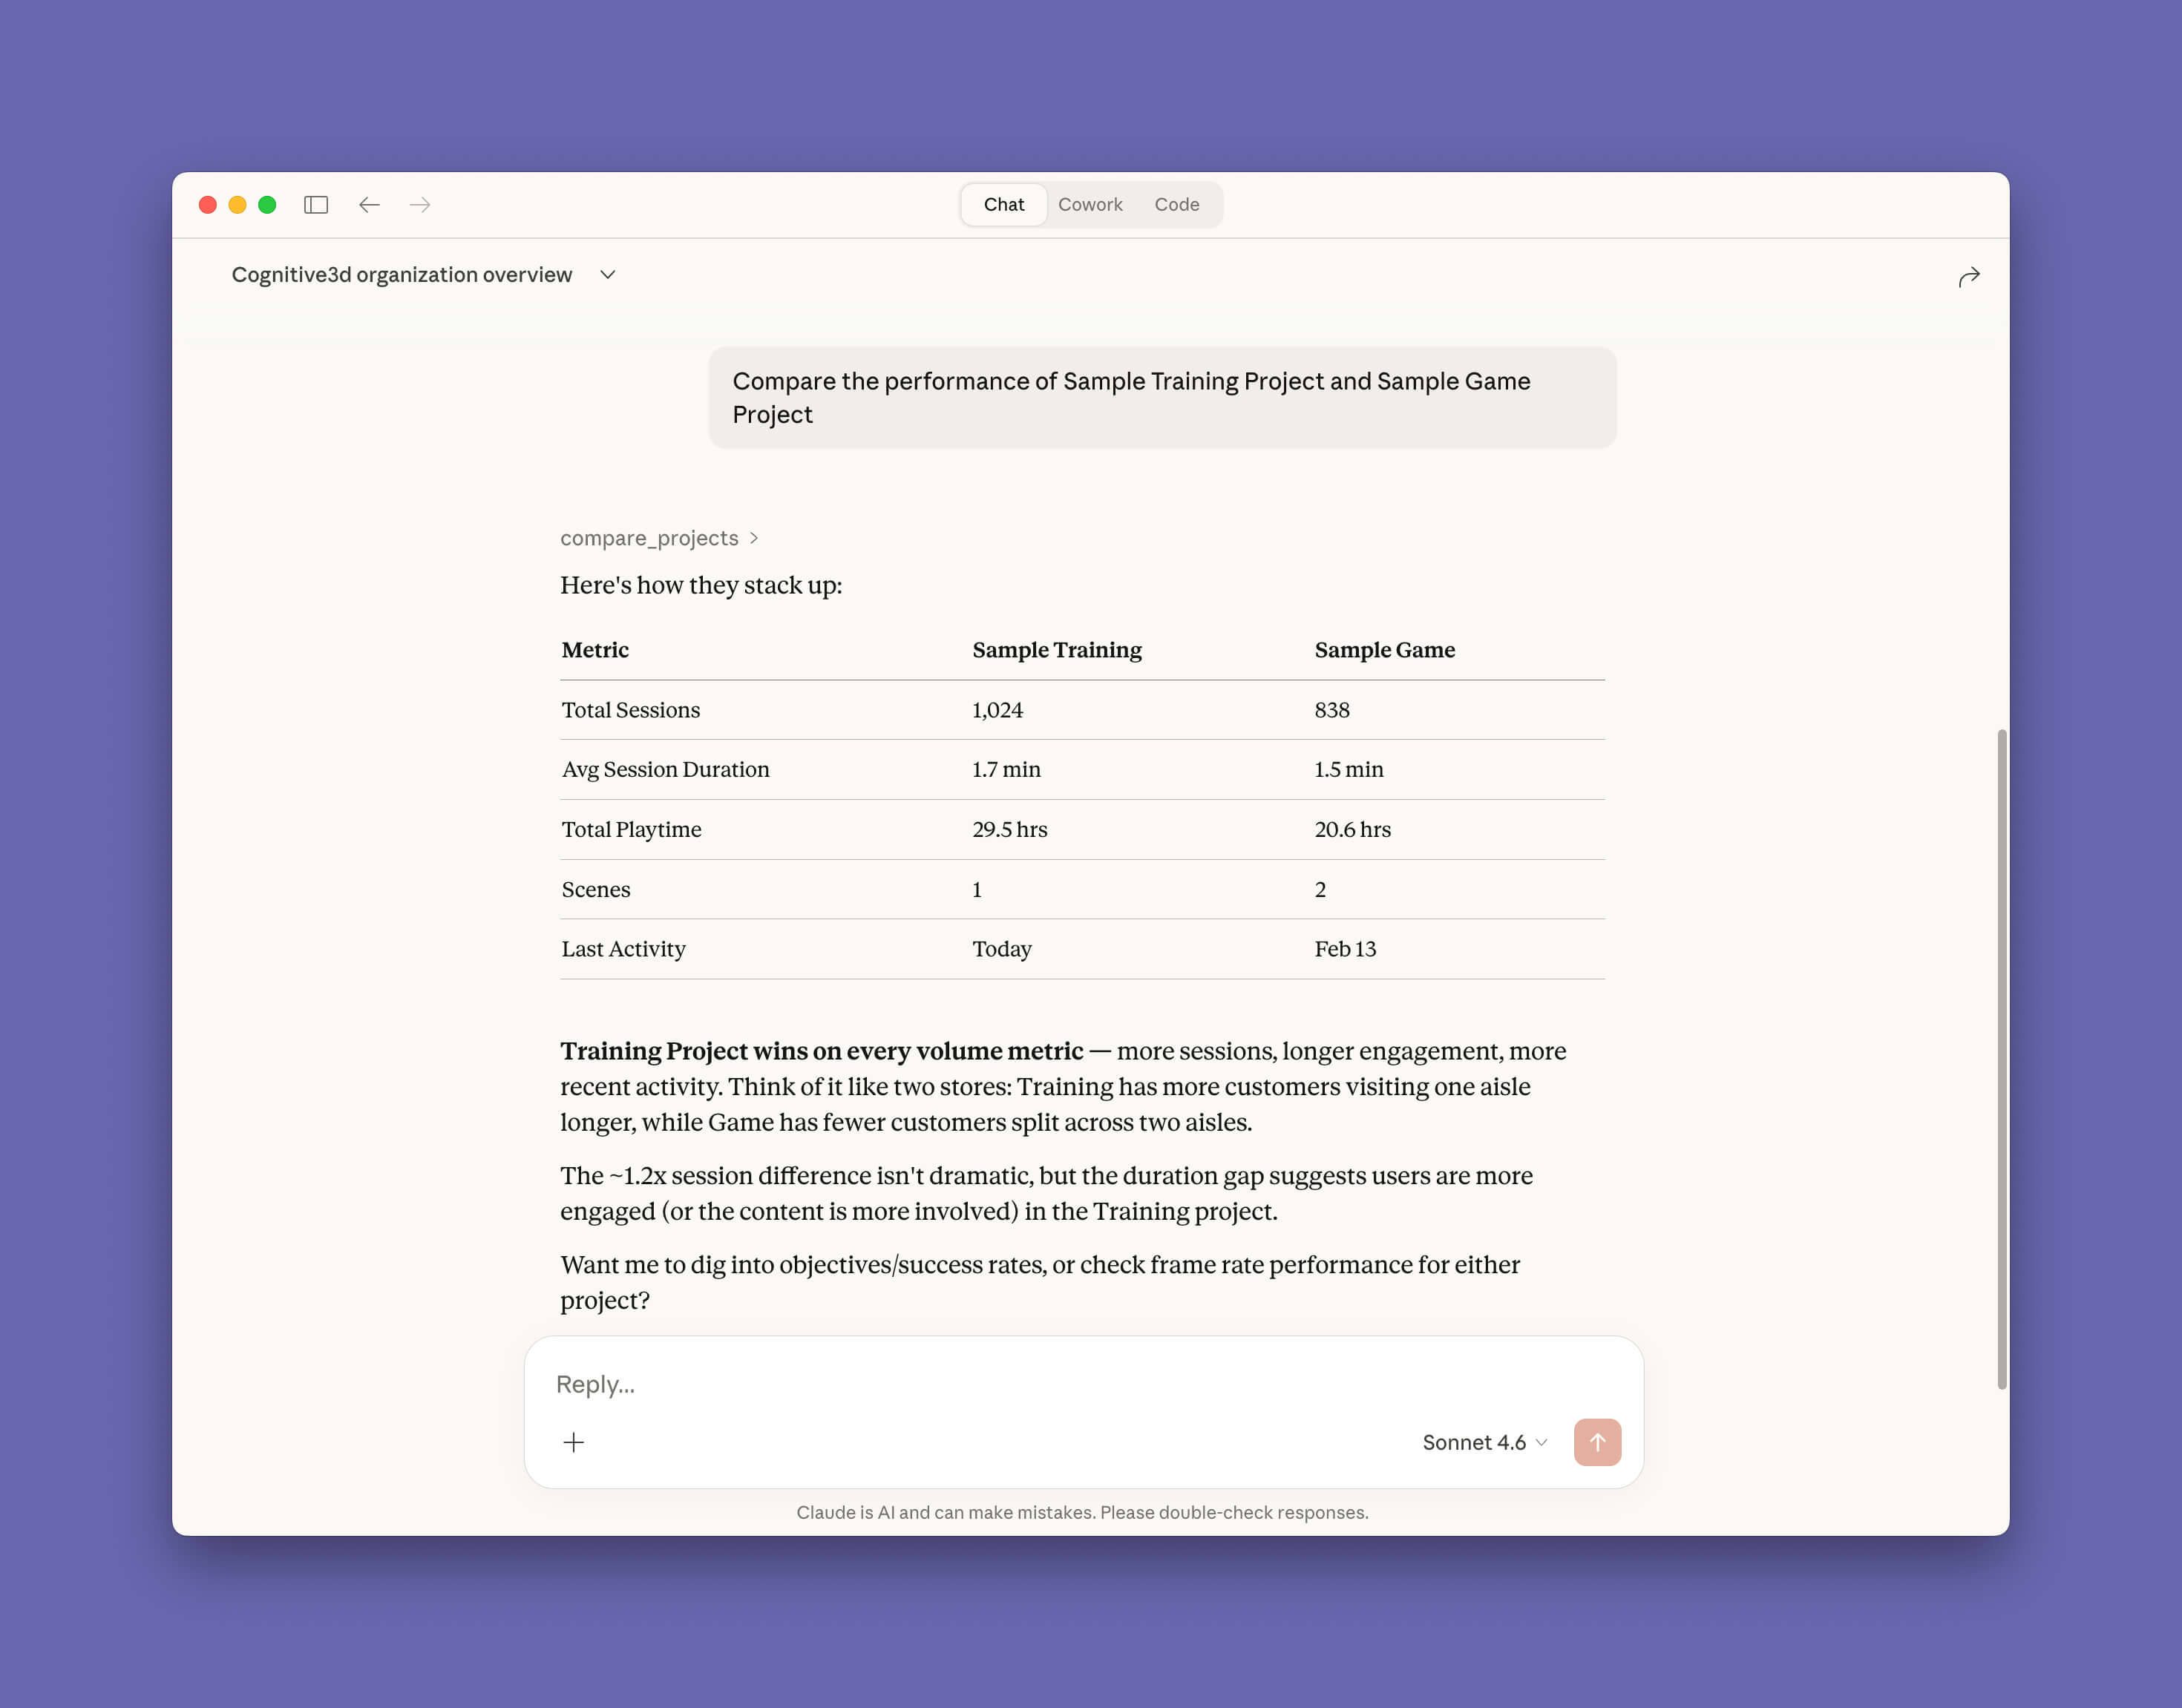2182x1708 pixels.
Task: Click the Cognitive3d organization overview title
Action: (401, 275)
